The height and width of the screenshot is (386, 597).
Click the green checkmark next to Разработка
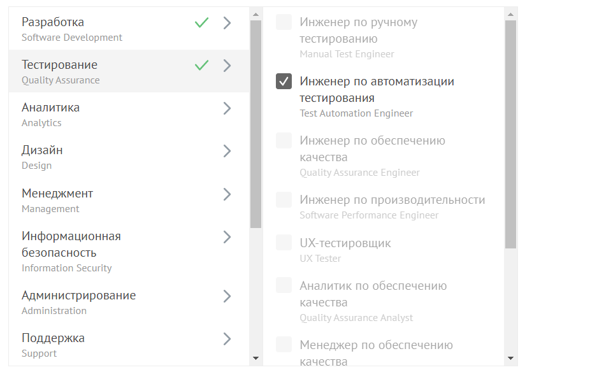click(201, 22)
